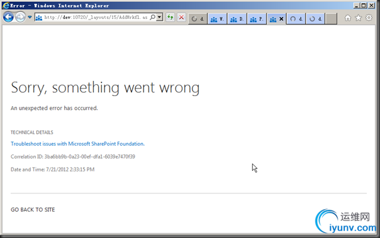
Task: Open 'Troubleshoot issues with Microsoft SharePoint Foundation' link
Action: (x=77, y=144)
